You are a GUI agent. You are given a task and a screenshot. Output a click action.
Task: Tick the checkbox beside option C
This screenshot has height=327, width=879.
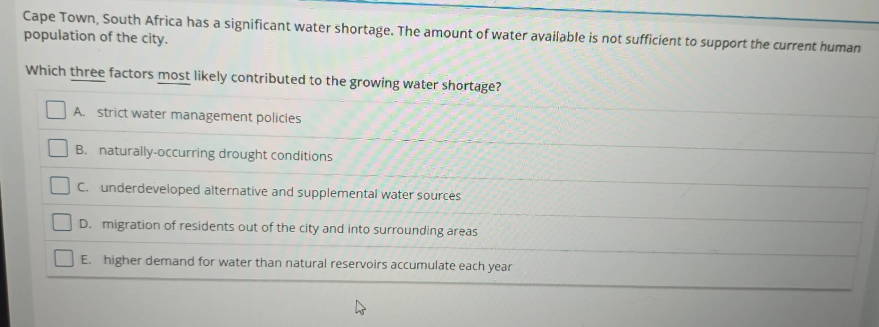click(60, 185)
